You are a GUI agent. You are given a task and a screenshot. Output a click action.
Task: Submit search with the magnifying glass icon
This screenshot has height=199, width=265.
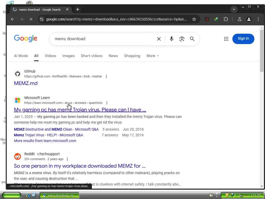192,39
